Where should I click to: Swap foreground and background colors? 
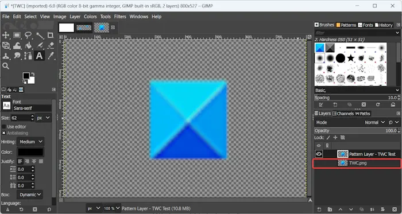coord(33,74)
